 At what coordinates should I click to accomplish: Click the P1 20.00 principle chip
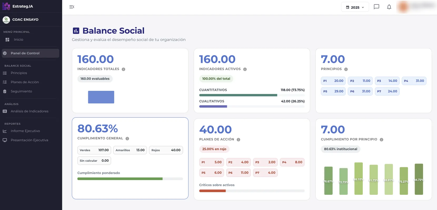click(x=333, y=81)
